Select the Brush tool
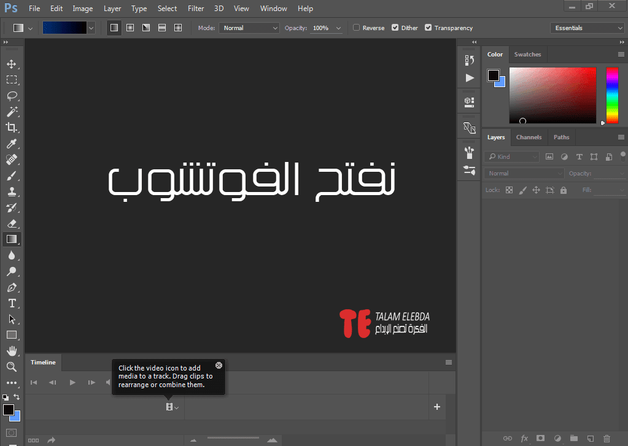Screen dimensions: 628x446 tap(12, 175)
